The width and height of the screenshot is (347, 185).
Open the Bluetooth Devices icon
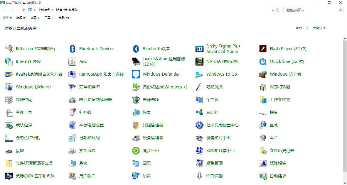pyautogui.click(x=72, y=49)
